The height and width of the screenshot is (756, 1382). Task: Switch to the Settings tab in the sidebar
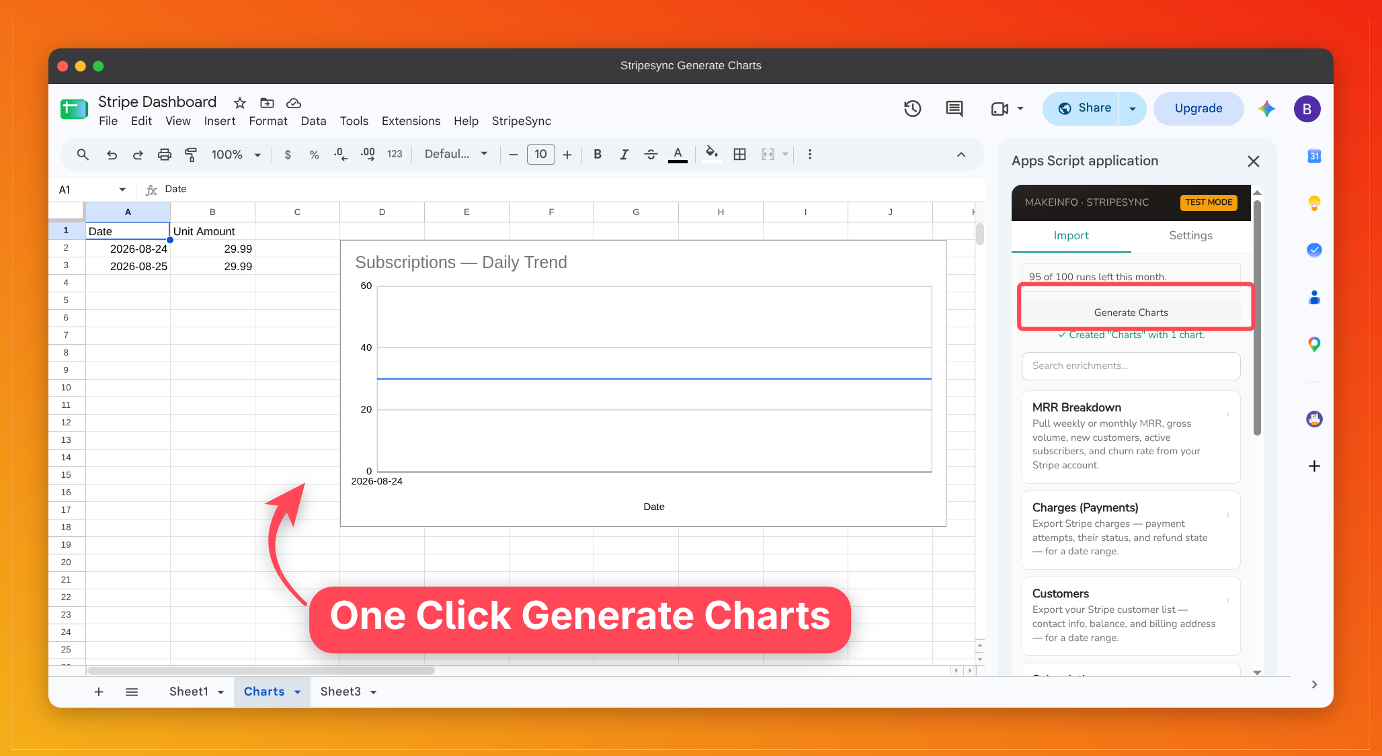pyautogui.click(x=1190, y=236)
